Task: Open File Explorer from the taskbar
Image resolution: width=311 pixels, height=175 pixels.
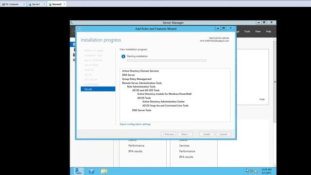Action: (x=104, y=171)
